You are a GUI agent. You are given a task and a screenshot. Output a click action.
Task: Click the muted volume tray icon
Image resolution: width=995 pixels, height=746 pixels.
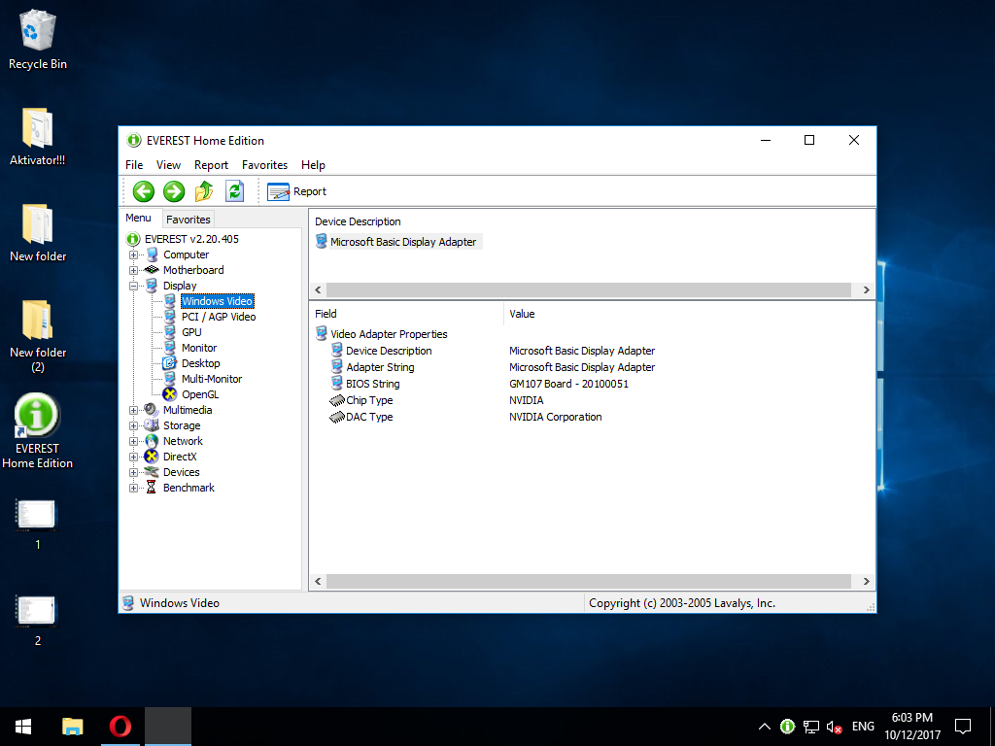coord(834,727)
